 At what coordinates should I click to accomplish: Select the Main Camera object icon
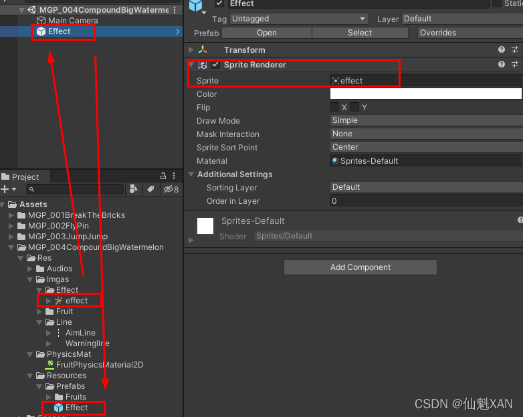coord(41,21)
